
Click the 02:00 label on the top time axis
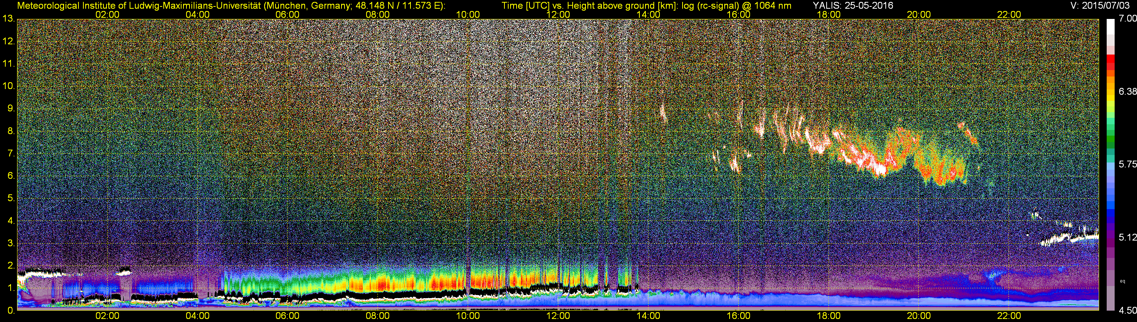point(107,14)
